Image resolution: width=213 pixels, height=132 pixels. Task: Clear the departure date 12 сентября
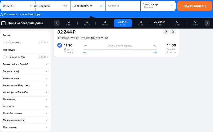pyautogui.click(x=101, y=6)
